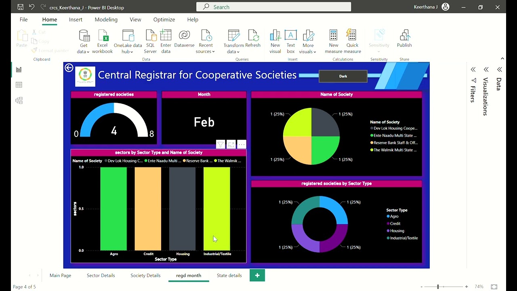517x291 pixels.
Task: Switch to Model view in sidebar
Action: point(19,100)
